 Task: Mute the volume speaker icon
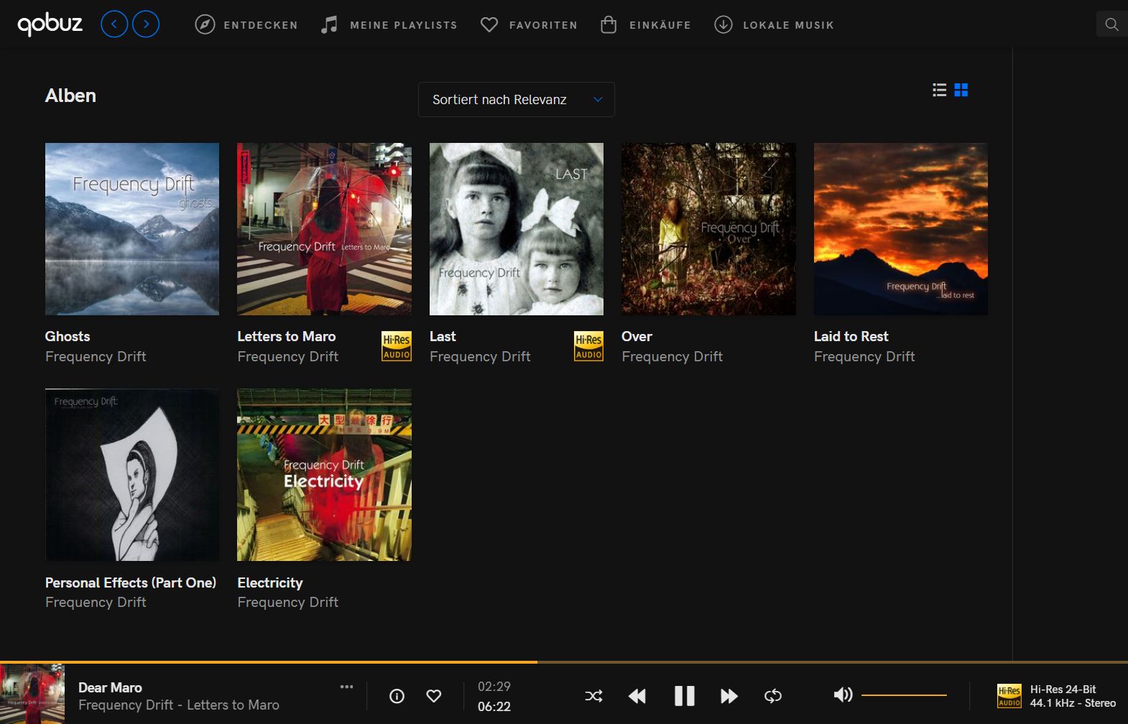(x=843, y=695)
